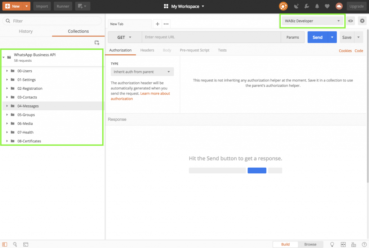Screen dimensions: 369x248
Task: Open the Runner
Action: pos(63,6)
